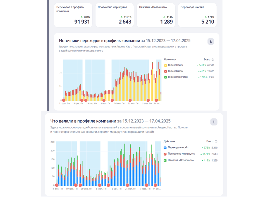Uncheck Нажатий «Позвонить» in Действия legend
Screen dimensions: 268x201
(165, 160)
